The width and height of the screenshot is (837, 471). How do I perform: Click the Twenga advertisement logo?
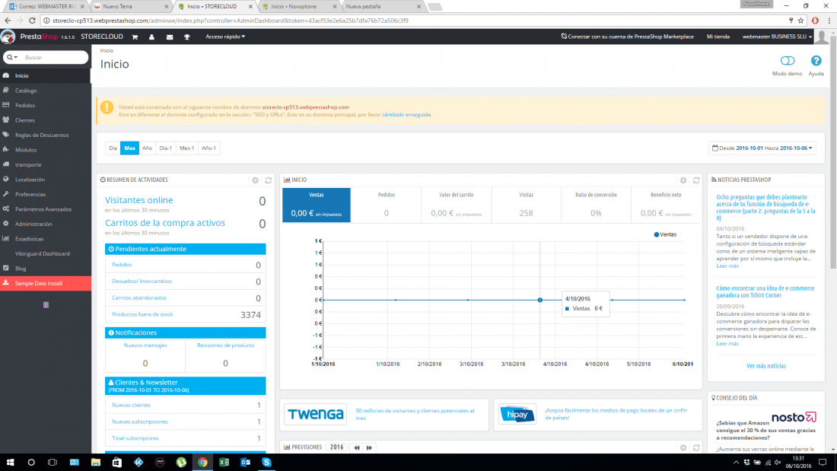pyautogui.click(x=316, y=415)
